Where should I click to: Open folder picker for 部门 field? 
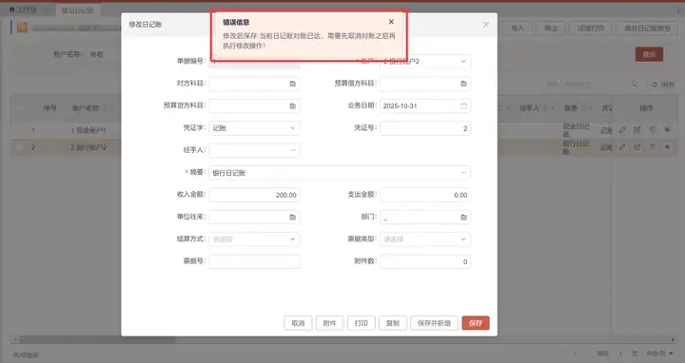pyautogui.click(x=463, y=218)
